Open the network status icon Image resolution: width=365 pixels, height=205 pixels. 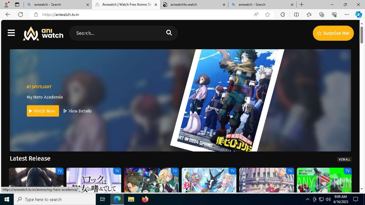click(x=321, y=199)
